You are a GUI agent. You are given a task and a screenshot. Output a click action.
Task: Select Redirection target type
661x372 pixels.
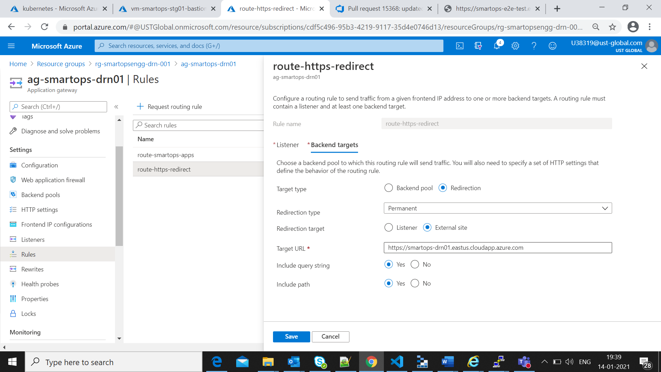coord(443,188)
